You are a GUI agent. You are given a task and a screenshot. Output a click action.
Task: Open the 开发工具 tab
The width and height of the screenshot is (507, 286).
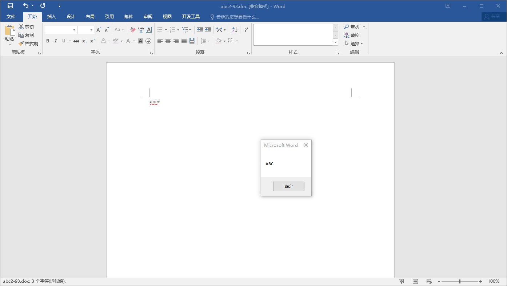coord(191,17)
